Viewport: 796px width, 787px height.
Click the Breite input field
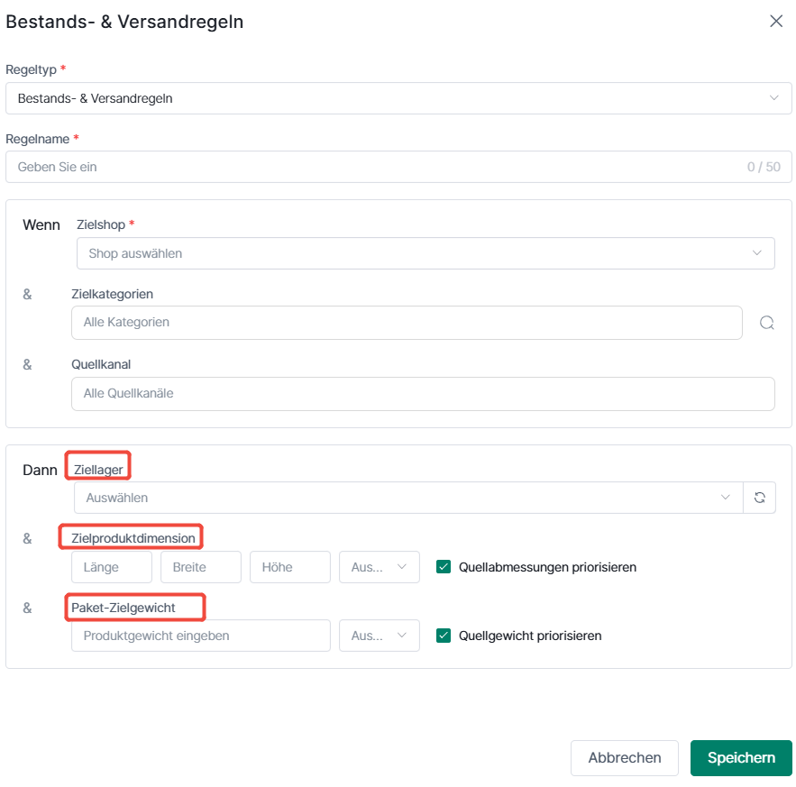point(201,567)
